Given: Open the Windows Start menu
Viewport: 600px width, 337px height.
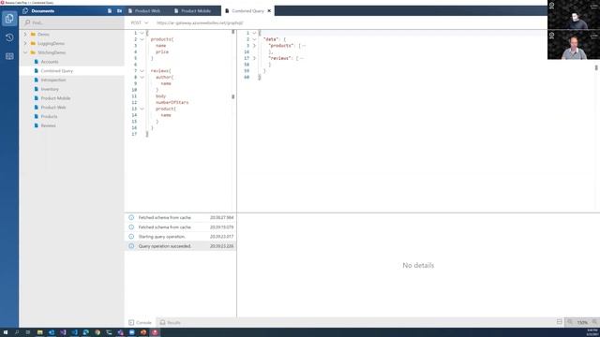Looking at the screenshot, I should point(6,332).
